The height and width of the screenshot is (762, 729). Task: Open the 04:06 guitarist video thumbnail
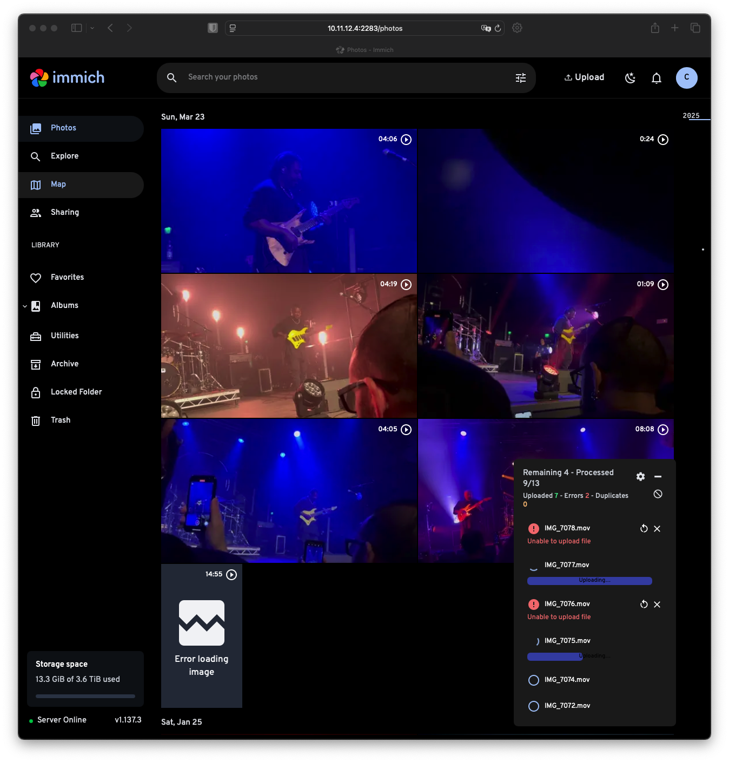pyautogui.click(x=289, y=201)
